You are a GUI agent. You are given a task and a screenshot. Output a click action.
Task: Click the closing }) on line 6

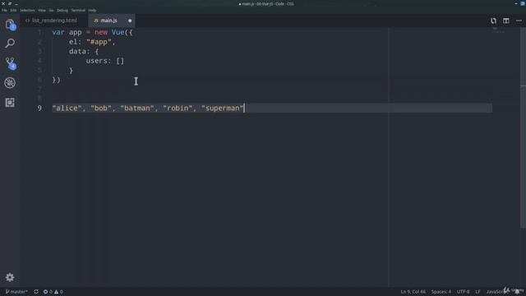56,80
